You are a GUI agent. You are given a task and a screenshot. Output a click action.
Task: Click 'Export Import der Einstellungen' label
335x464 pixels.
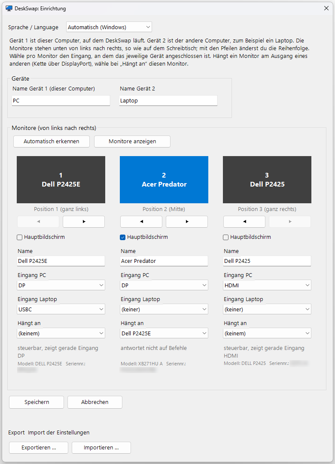coord(49,433)
